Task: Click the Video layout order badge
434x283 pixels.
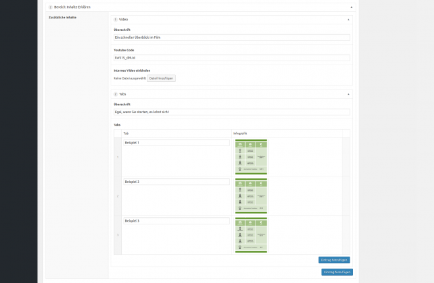Action: point(115,20)
